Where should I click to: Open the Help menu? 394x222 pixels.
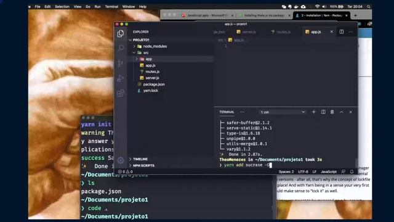click(142, 7)
